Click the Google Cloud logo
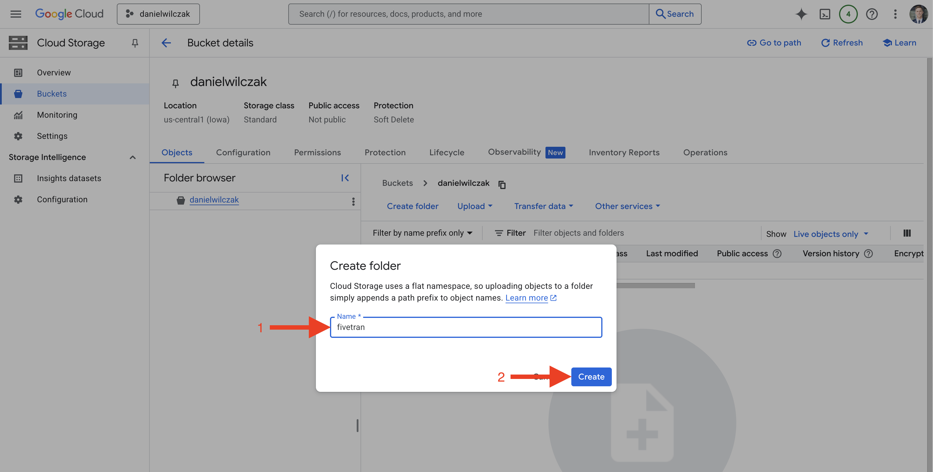 (x=69, y=14)
